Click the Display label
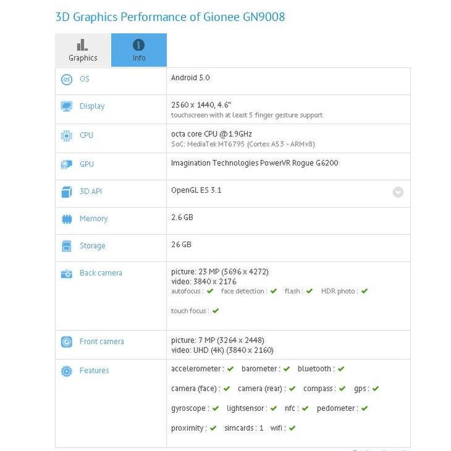 (x=92, y=106)
